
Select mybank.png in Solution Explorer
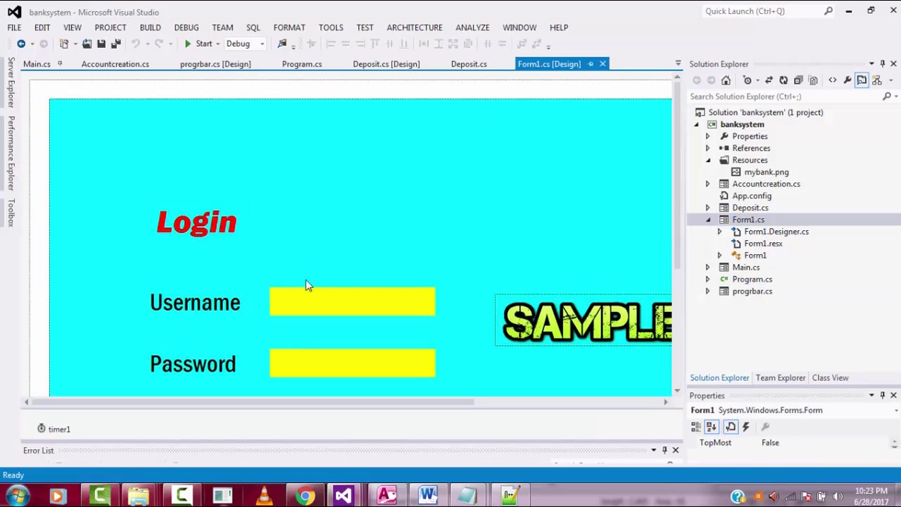[766, 172]
